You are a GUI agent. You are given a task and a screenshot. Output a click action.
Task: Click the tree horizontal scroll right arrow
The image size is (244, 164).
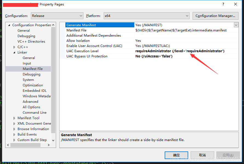click(x=48, y=145)
